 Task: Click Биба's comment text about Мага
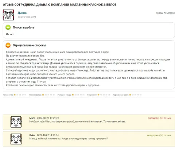point(69,139)
